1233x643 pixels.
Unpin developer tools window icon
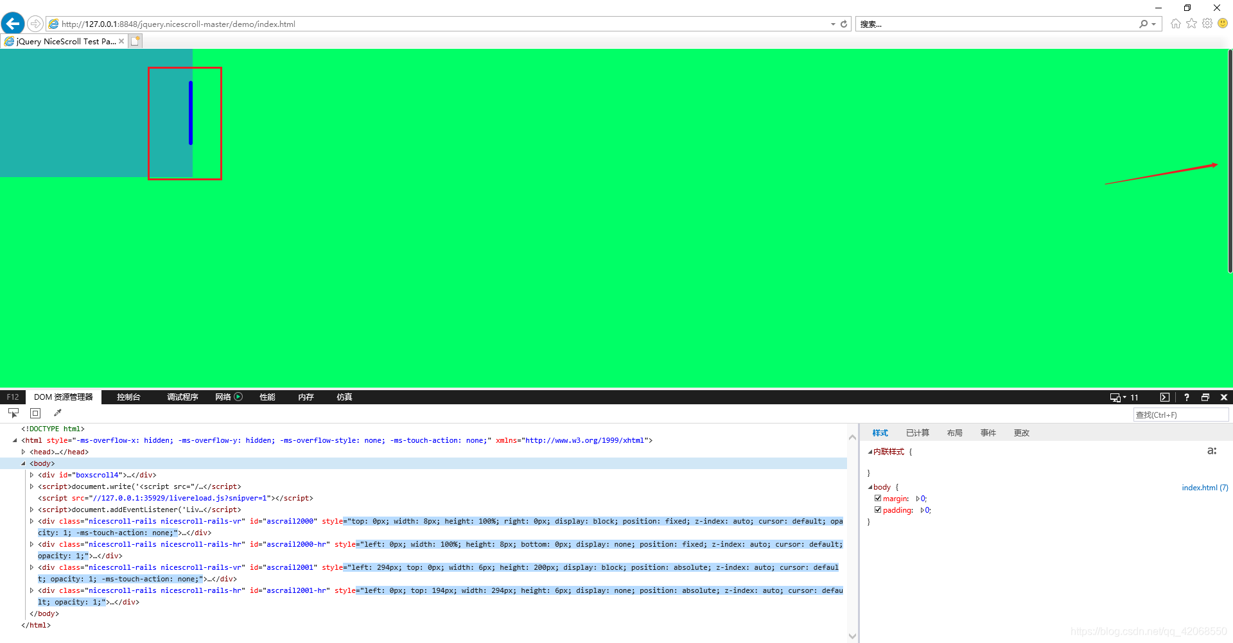[1205, 397]
